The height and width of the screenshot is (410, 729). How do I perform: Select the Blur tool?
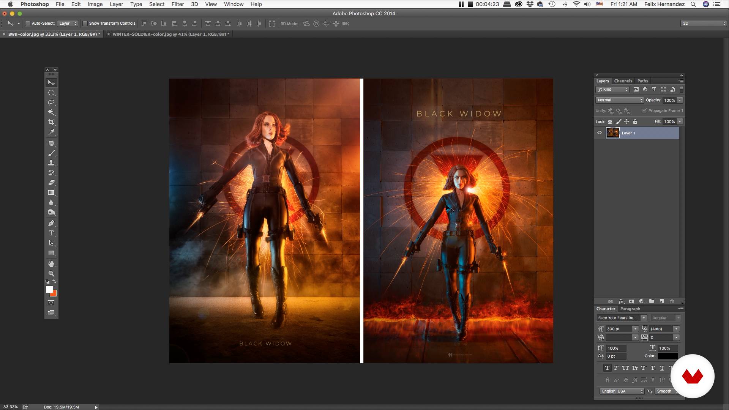51,203
